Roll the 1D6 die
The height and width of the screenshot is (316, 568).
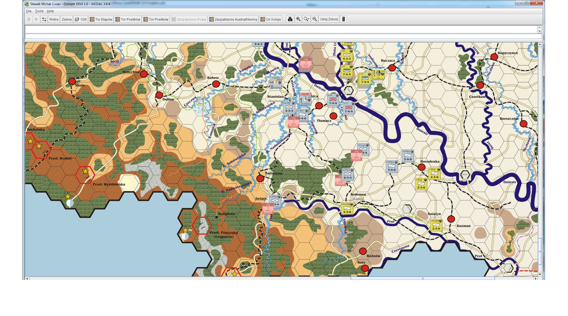point(81,19)
